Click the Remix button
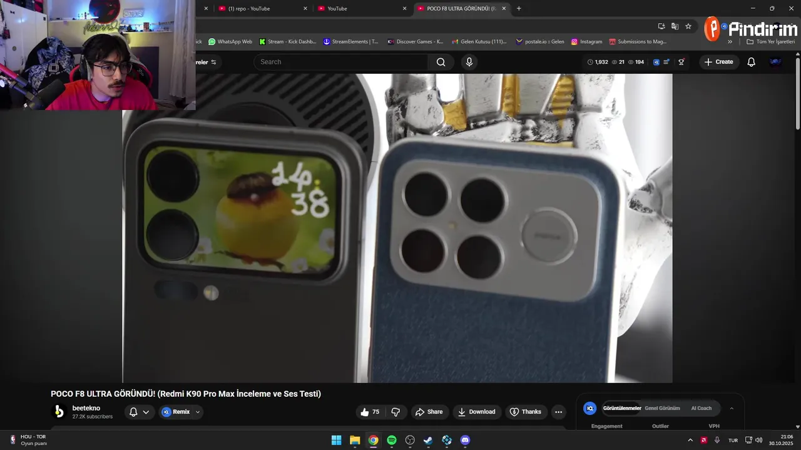Image resolution: width=801 pixels, height=450 pixels. point(176,412)
